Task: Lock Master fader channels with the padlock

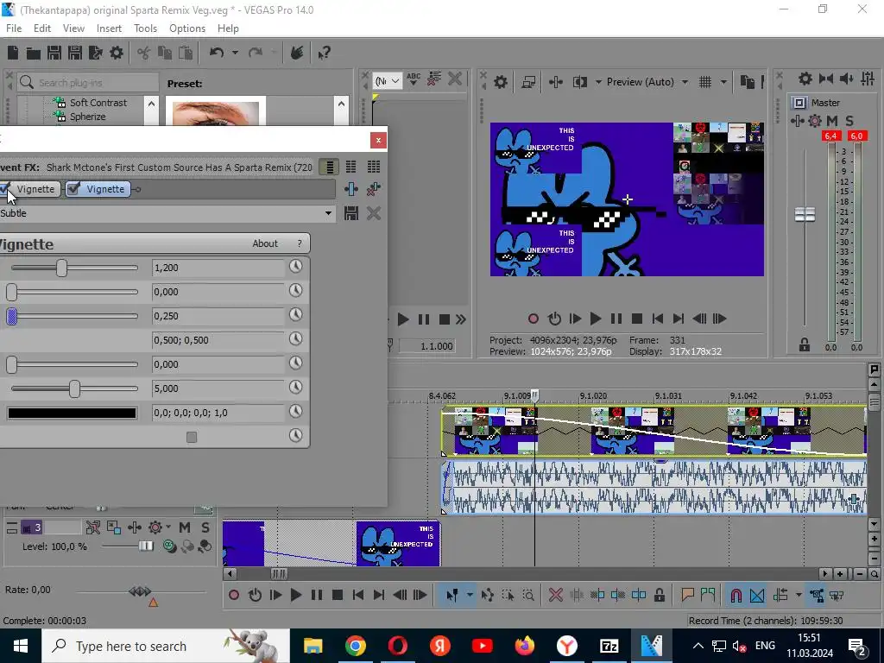Action: click(805, 345)
